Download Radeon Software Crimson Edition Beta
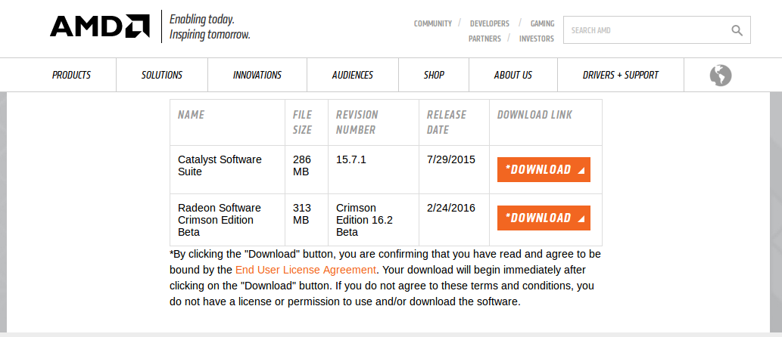 coord(544,218)
